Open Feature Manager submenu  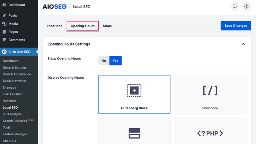[x=15, y=134]
